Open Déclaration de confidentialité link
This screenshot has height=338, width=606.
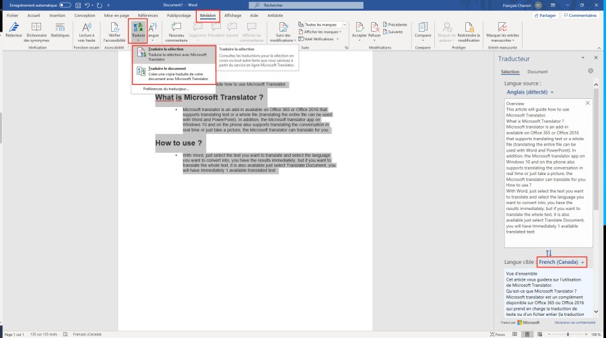coord(571,323)
